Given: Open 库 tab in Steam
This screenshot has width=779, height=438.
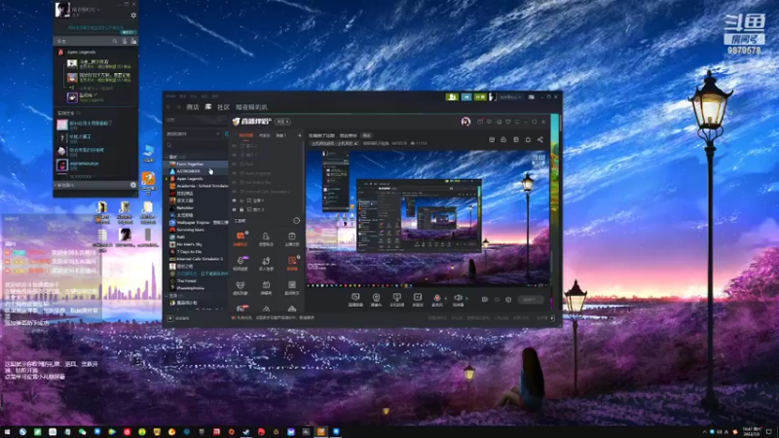Looking at the screenshot, I should point(208,107).
